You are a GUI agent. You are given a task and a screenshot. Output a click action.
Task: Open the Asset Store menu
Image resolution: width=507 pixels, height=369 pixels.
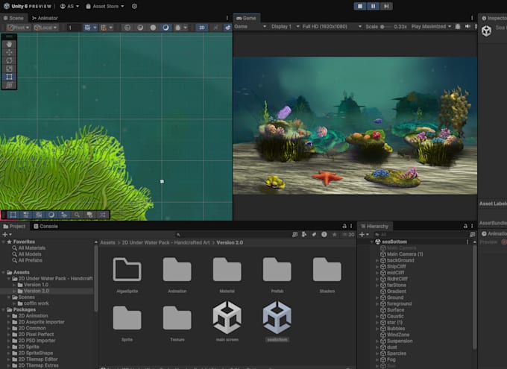click(105, 6)
